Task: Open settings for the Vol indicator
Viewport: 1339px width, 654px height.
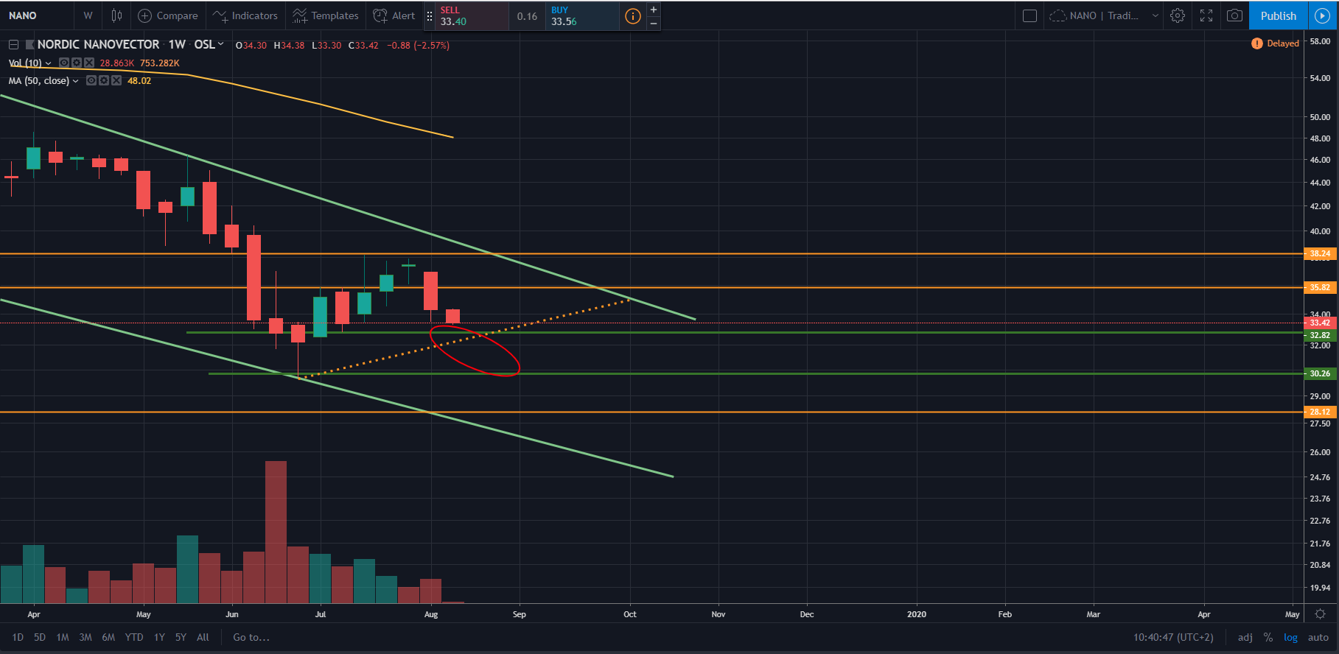Action: click(x=77, y=63)
